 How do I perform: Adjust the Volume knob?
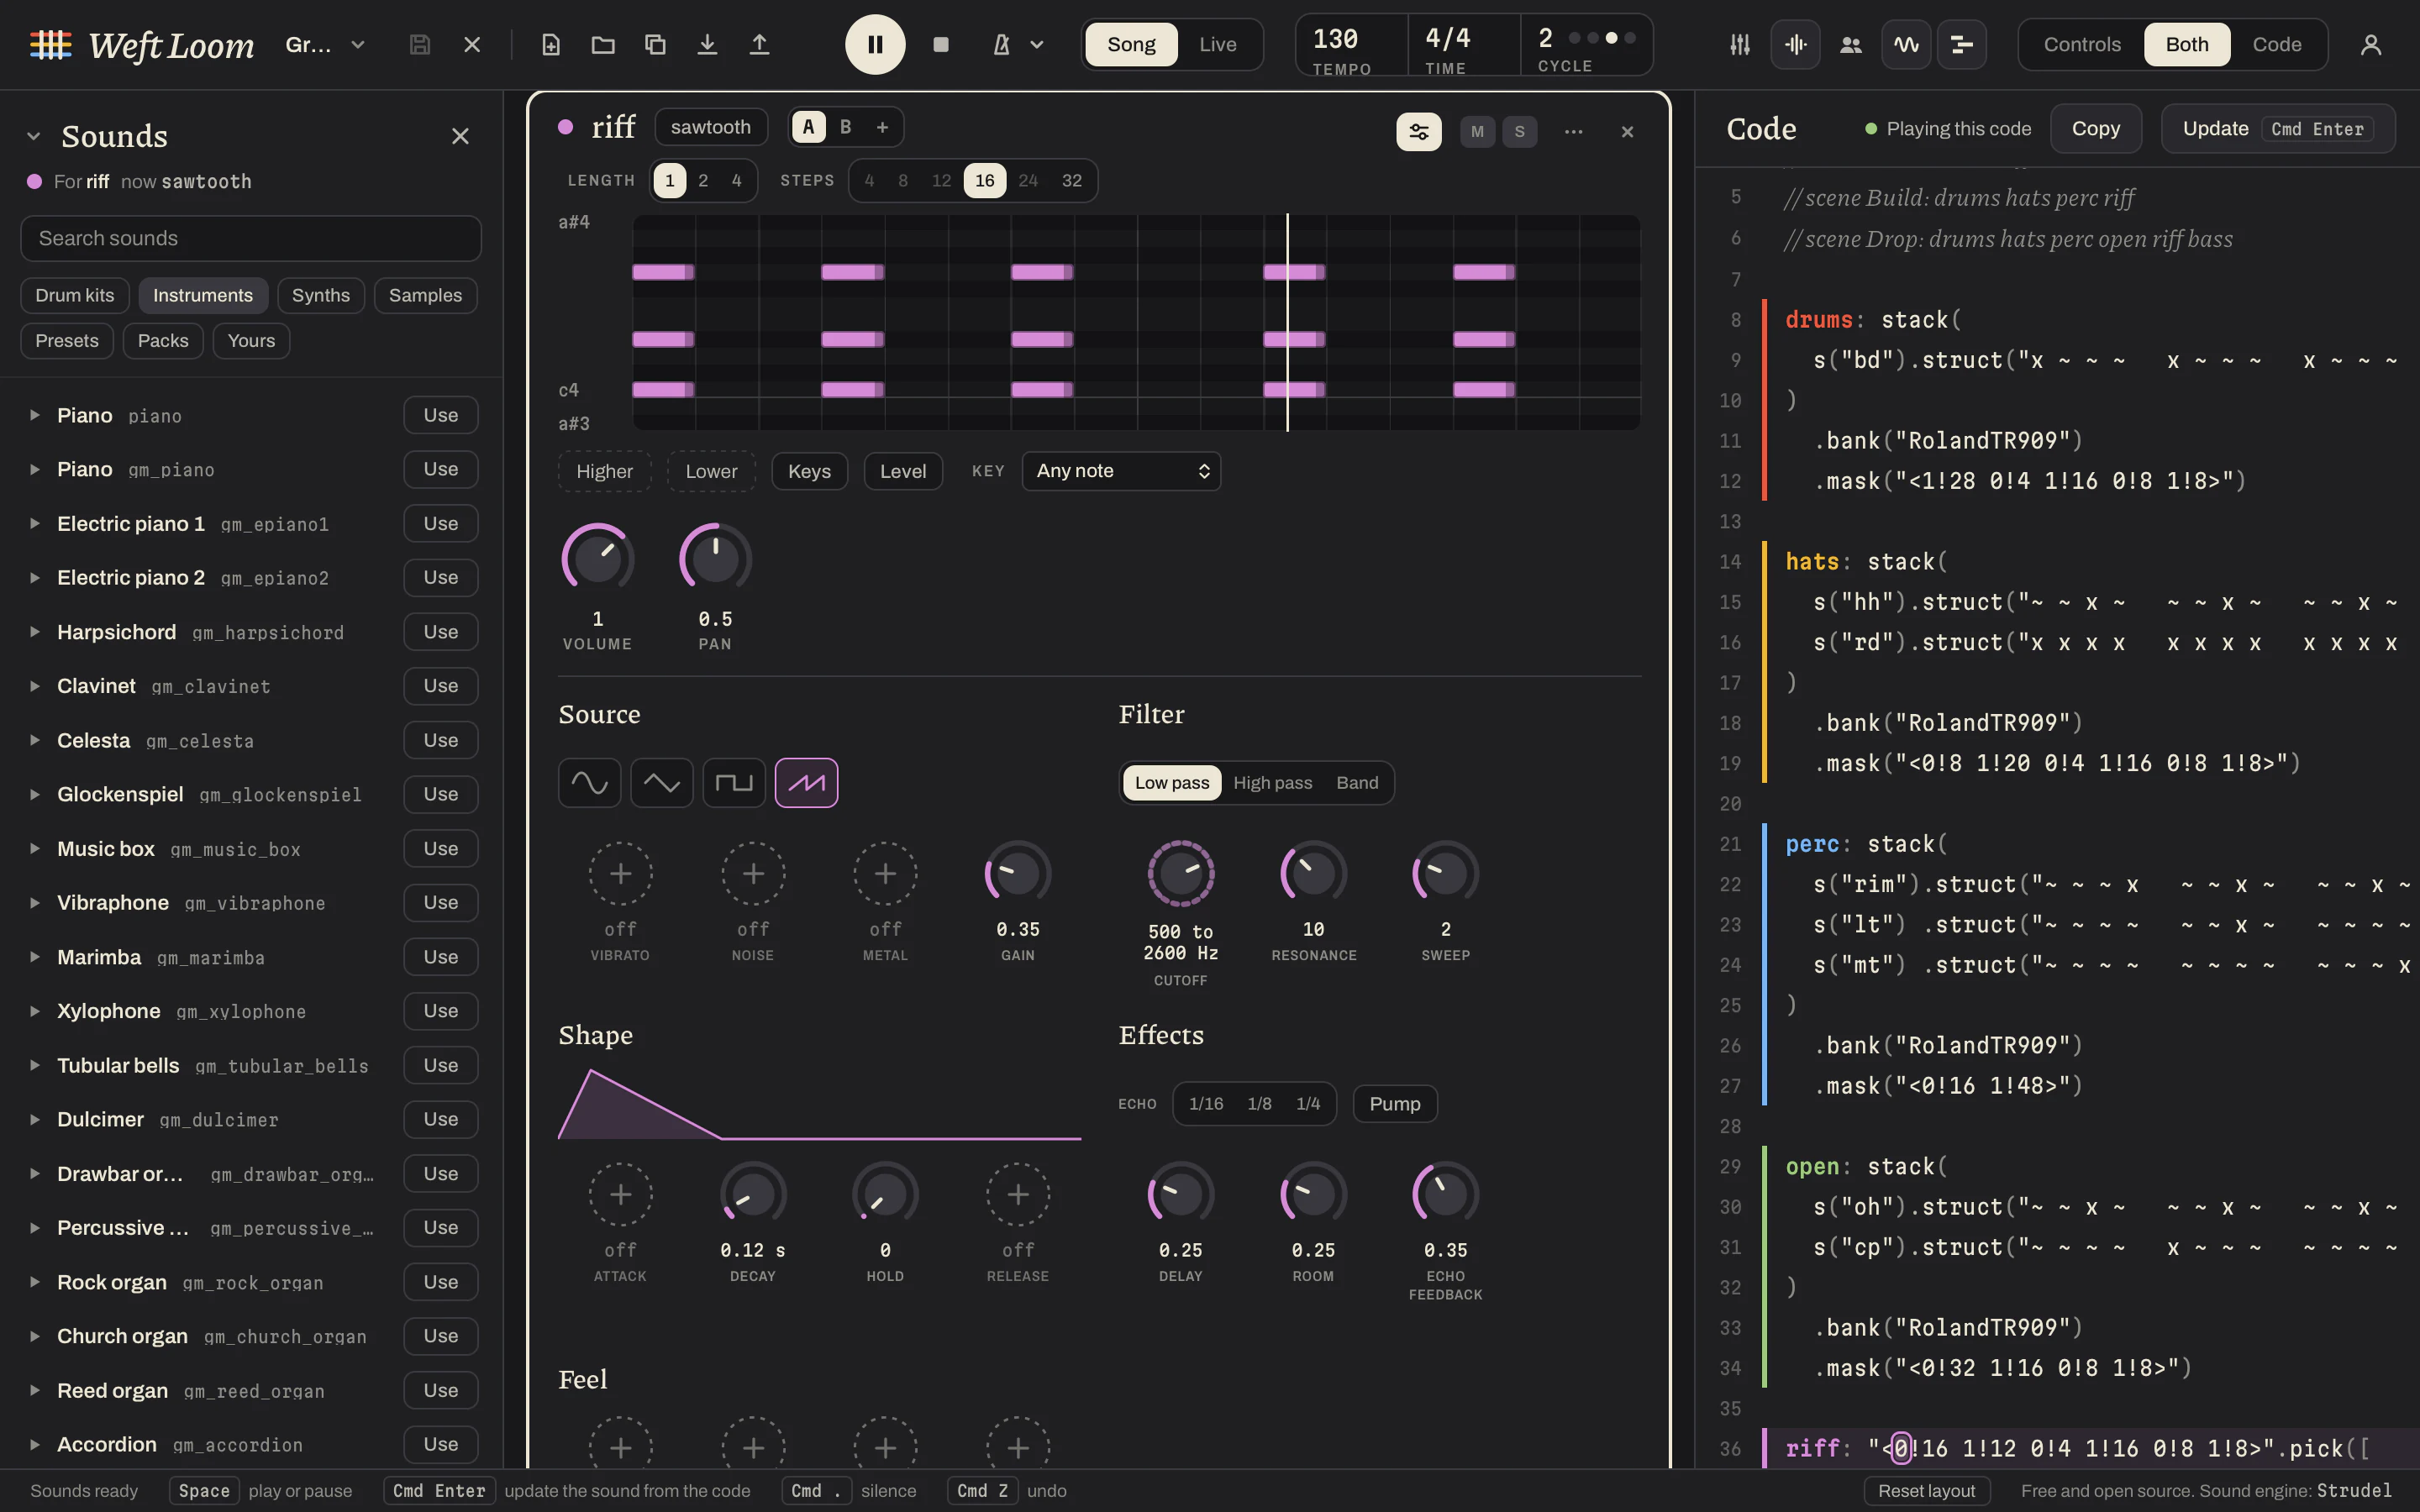(x=598, y=557)
